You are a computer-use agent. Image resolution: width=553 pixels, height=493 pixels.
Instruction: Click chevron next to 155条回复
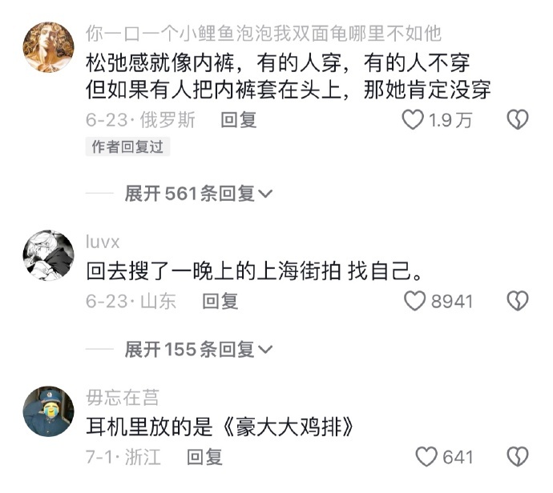(x=265, y=350)
